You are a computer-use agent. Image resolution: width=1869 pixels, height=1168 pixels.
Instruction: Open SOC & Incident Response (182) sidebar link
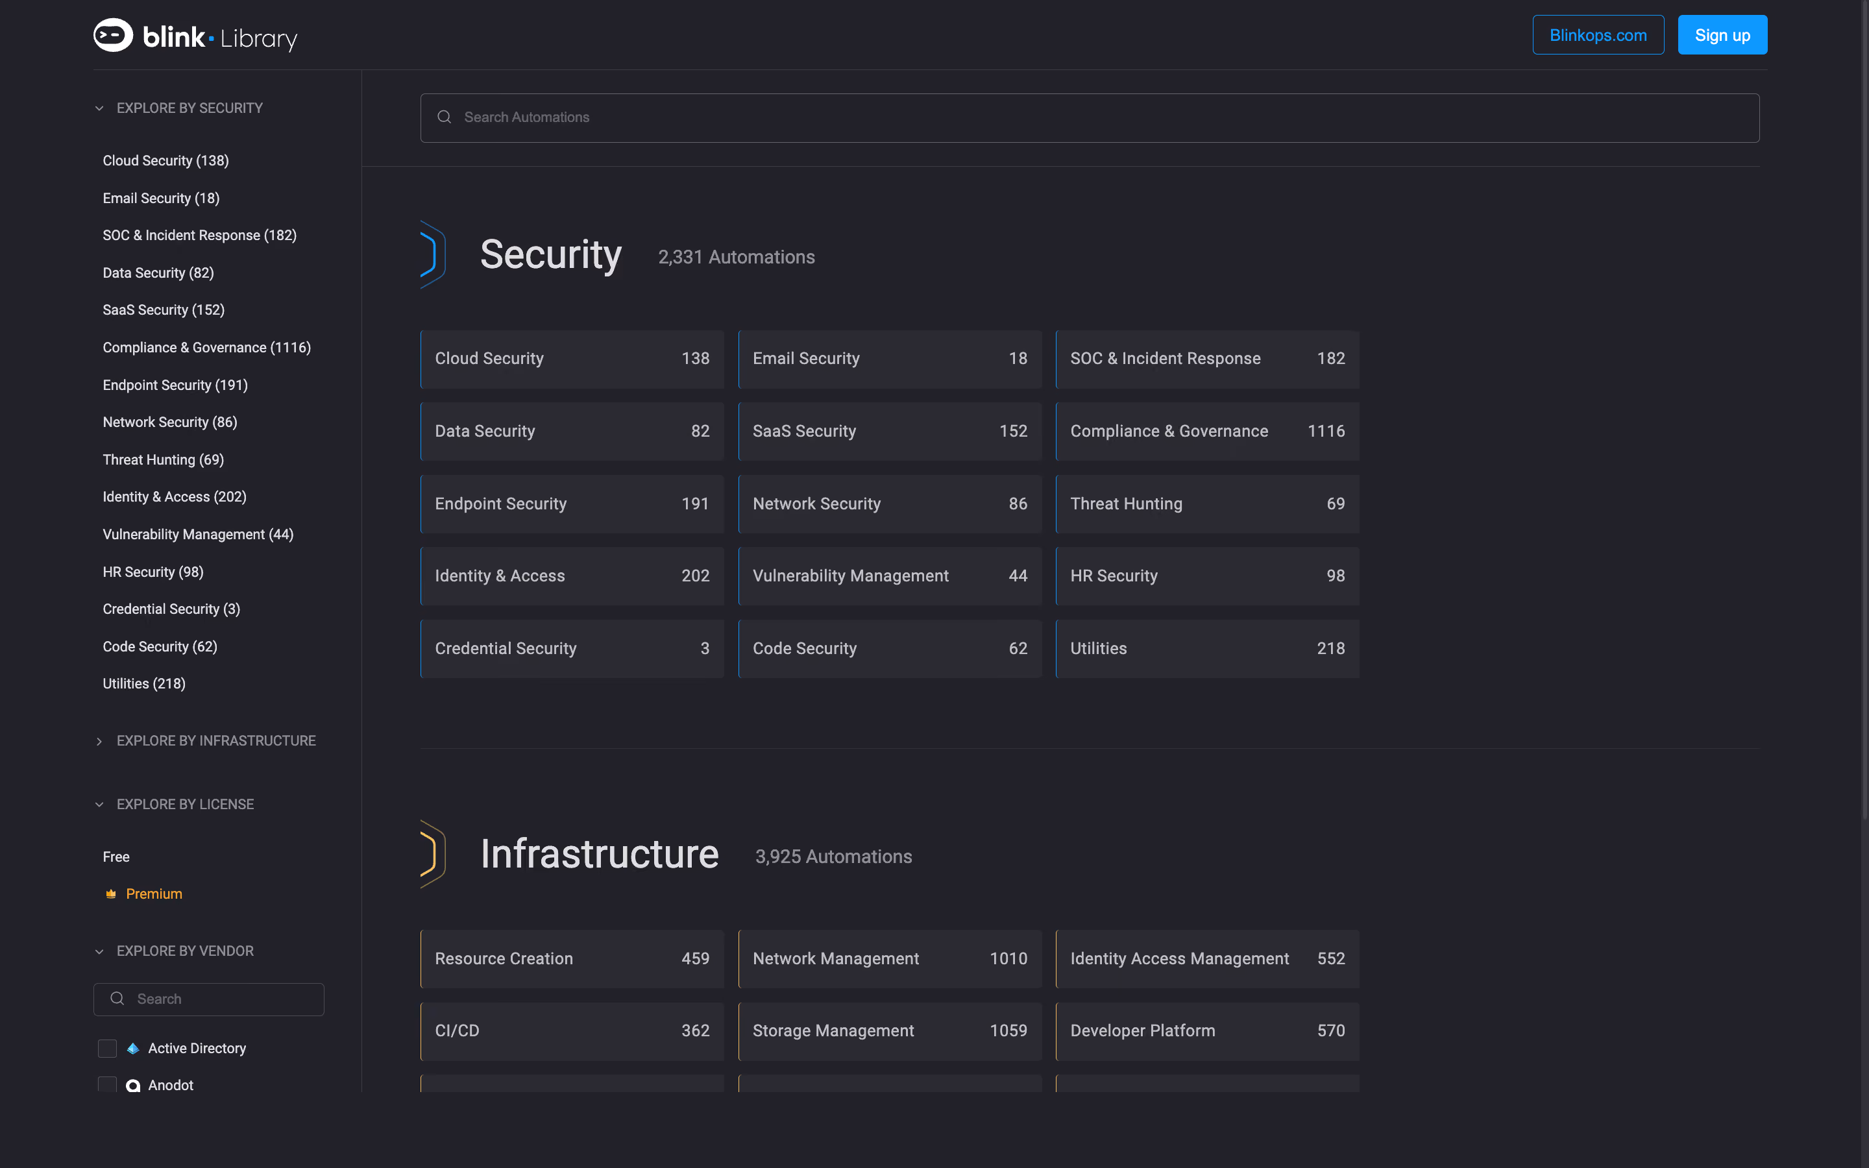tap(199, 236)
